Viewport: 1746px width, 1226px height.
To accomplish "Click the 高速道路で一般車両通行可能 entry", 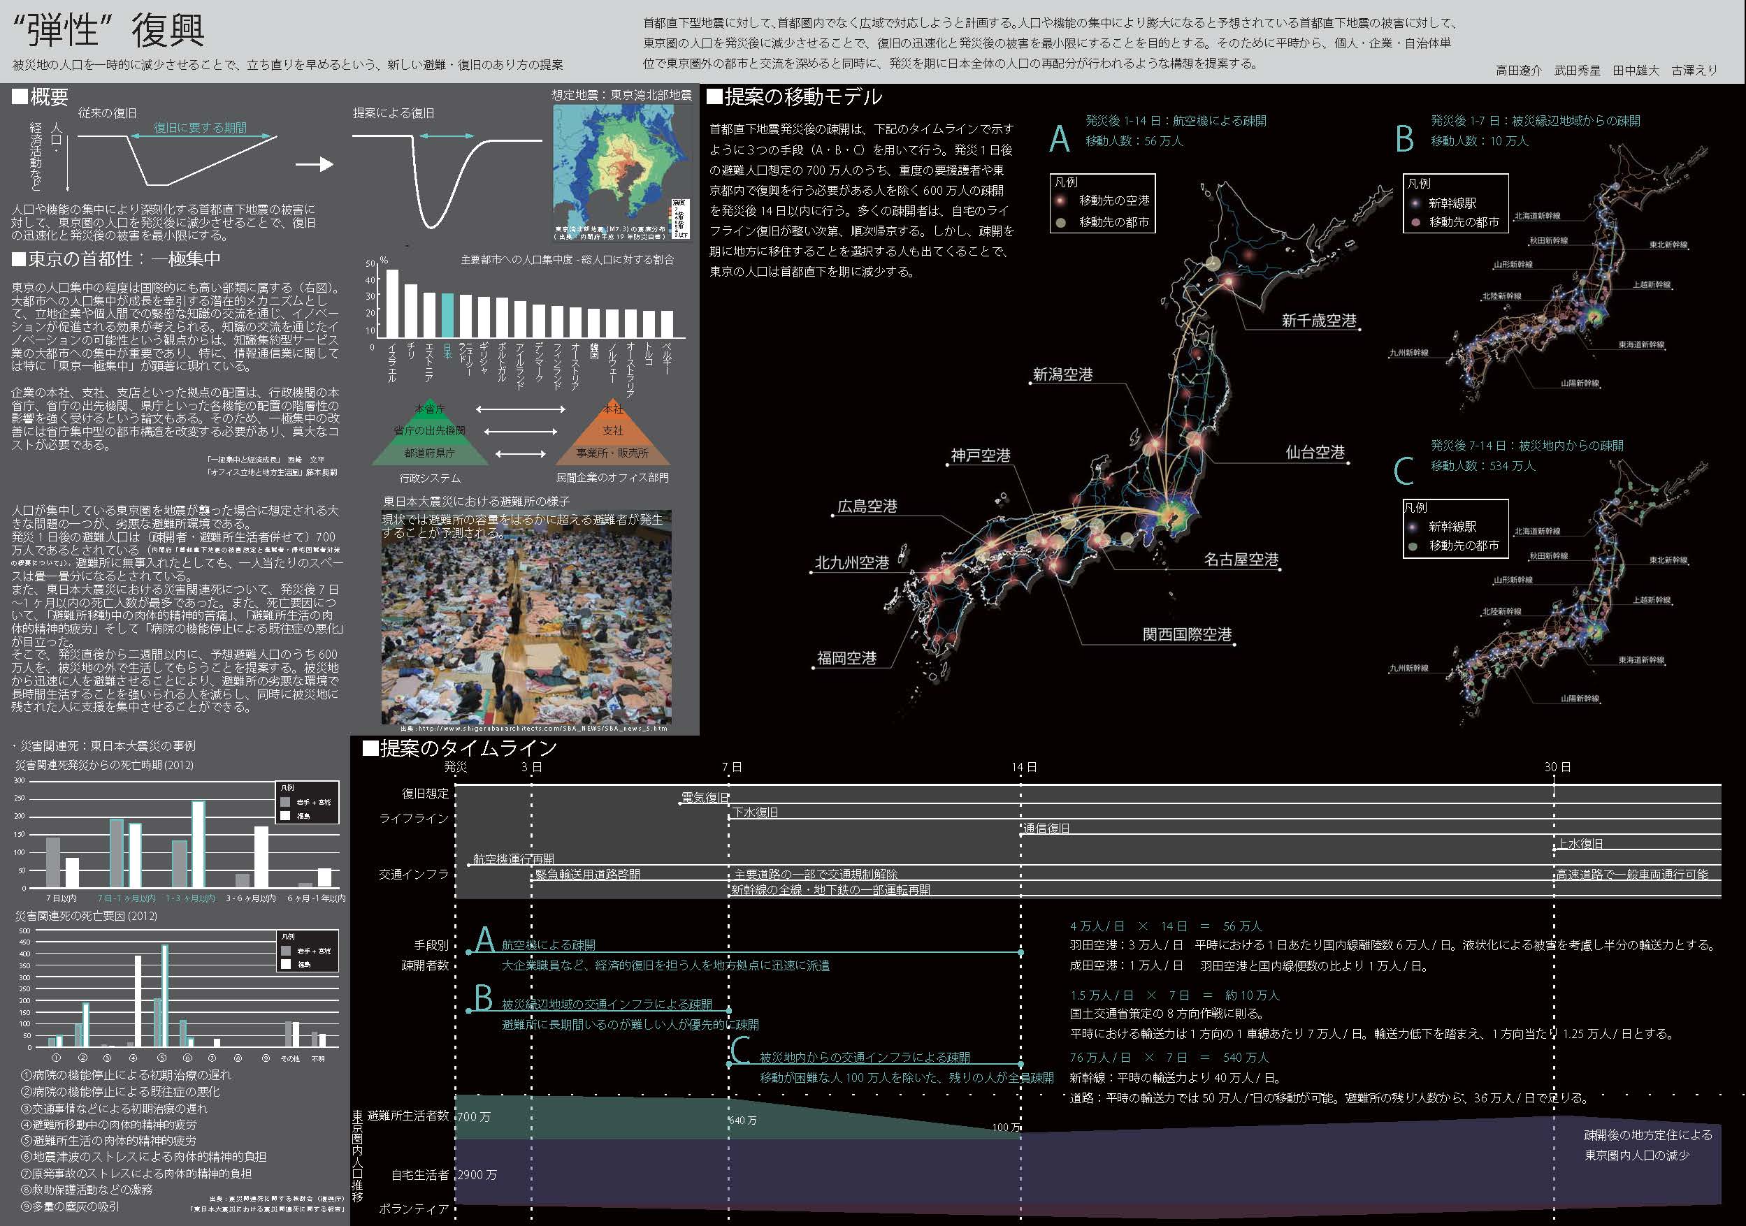I will pos(1632,874).
